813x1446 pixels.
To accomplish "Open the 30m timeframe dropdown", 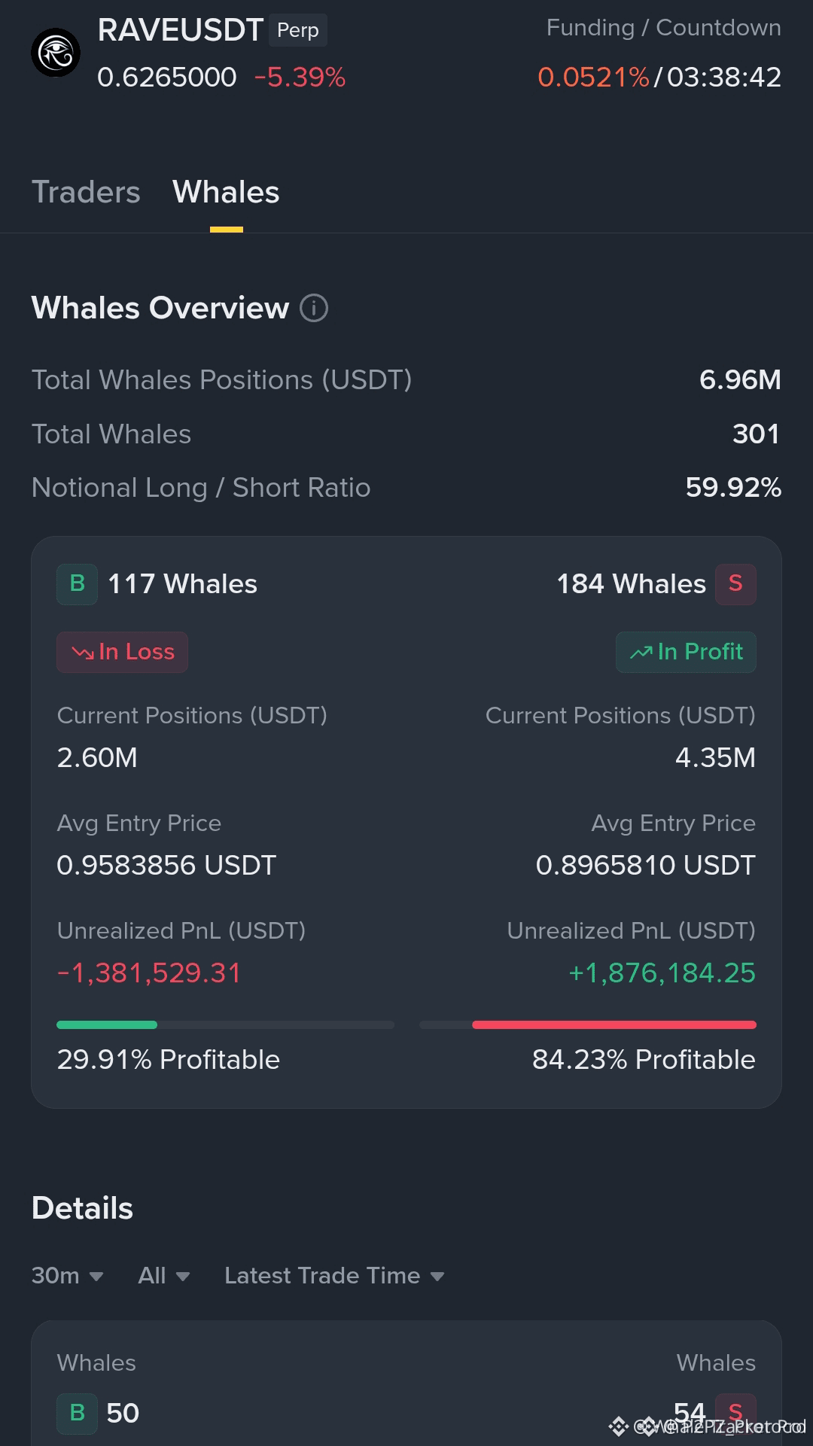I will tap(68, 1276).
